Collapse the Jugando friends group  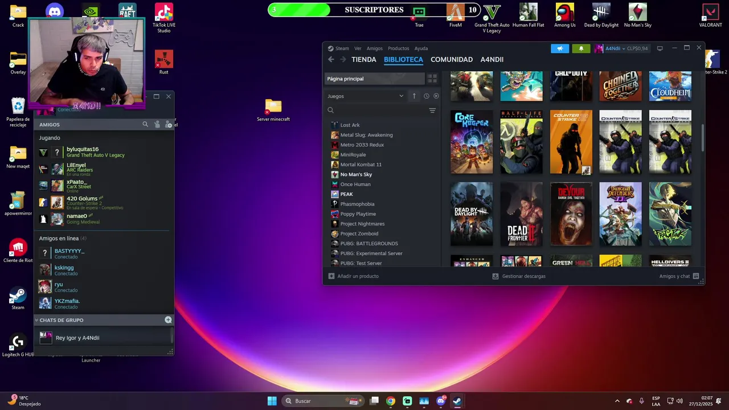click(x=50, y=138)
